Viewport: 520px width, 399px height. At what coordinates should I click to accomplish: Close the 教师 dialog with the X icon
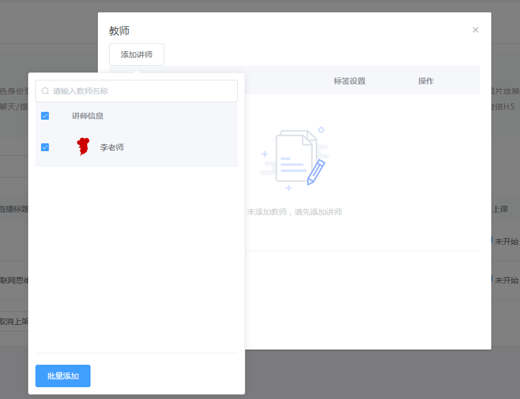(475, 30)
